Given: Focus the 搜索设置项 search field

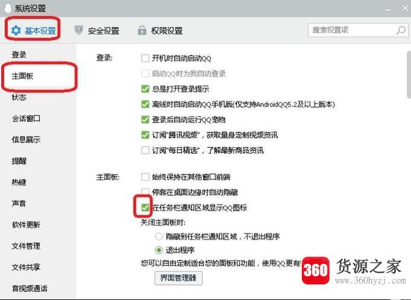Looking at the screenshot, I should click(x=358, y=30).
